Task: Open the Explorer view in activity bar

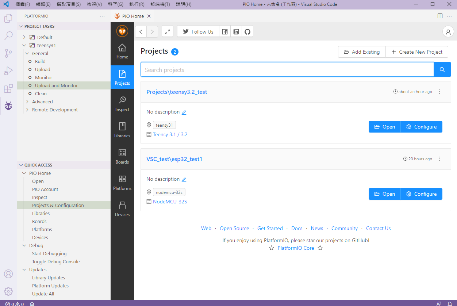Action: pyautogui.click(x=8, y=18)
